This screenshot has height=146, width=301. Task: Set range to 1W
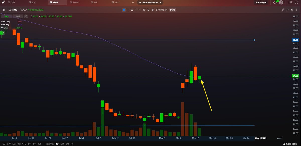pyautogui.click(x=9, y=144)
